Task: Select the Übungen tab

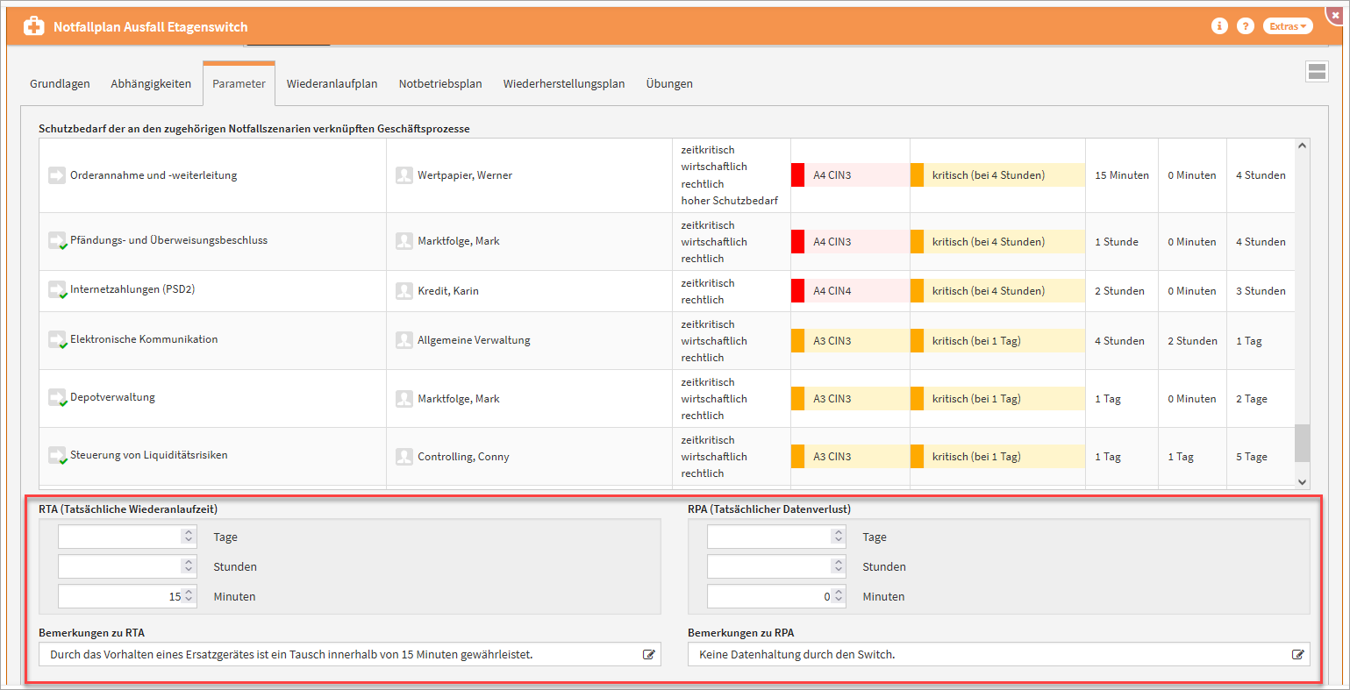Action: pyautogui.click(x=669, y=84)
